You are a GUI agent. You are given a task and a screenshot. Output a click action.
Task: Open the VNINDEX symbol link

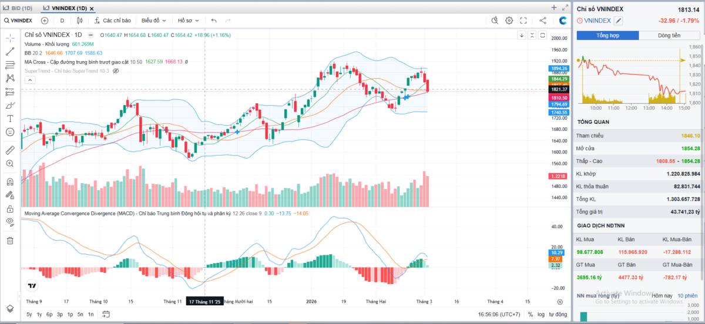[598, 21]
